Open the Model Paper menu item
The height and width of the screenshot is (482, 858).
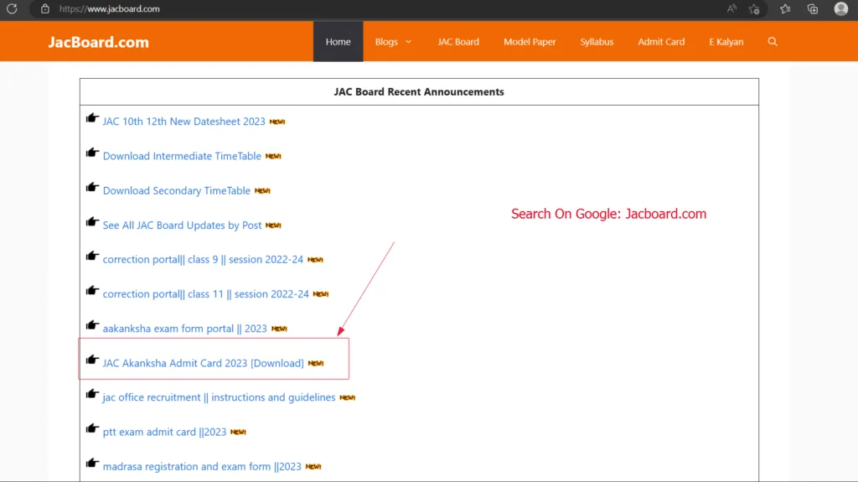click(x=530, y=42)
